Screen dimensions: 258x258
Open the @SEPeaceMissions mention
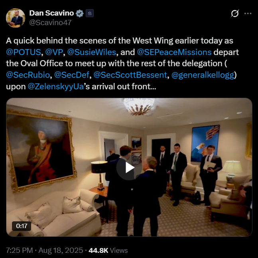[174, 52]
